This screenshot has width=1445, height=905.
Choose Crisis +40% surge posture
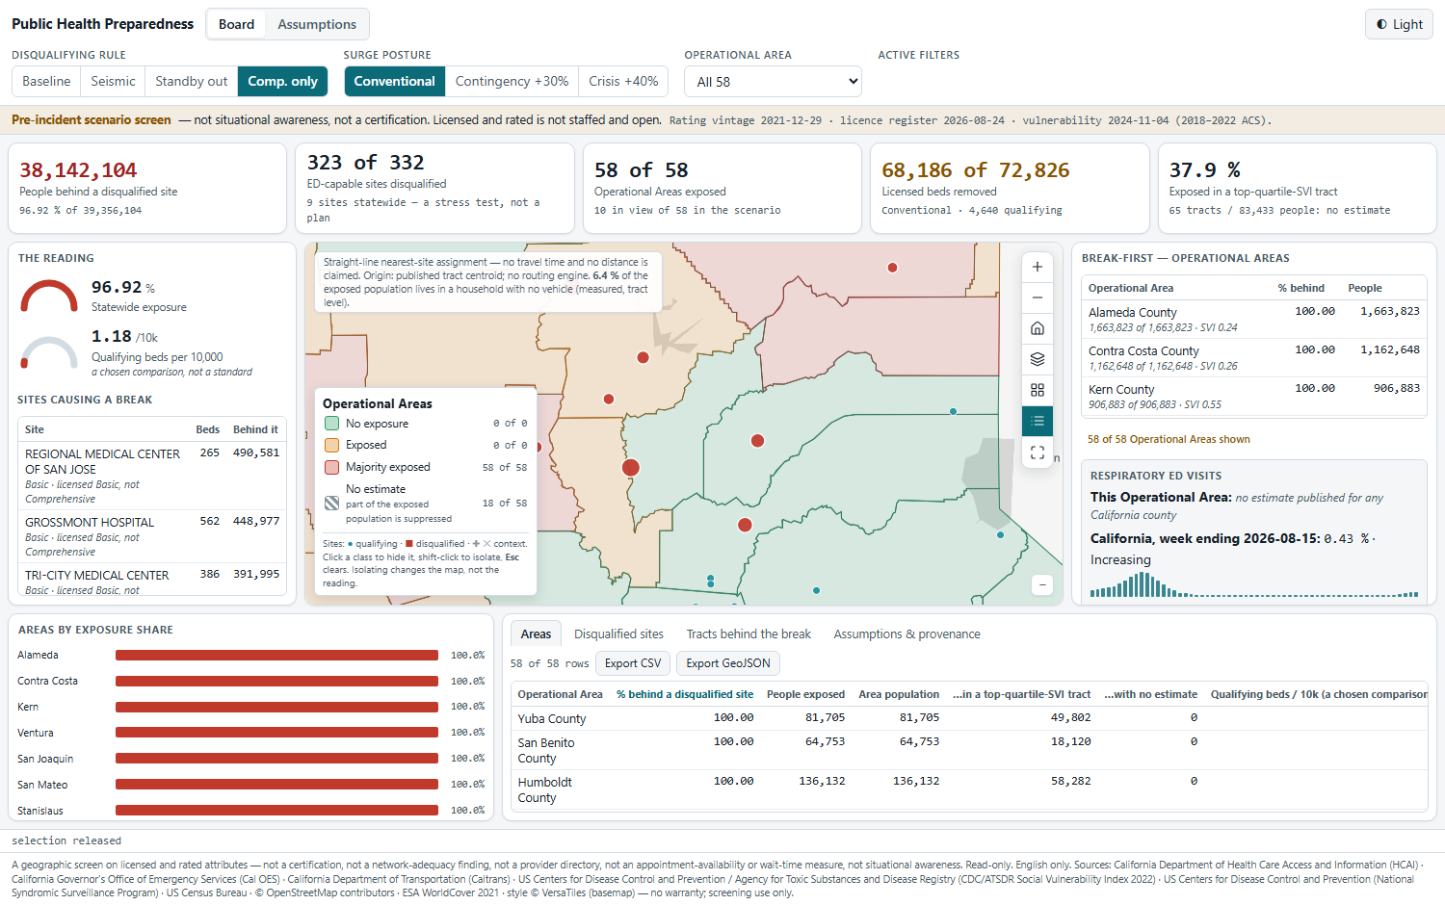pos(623,81)
